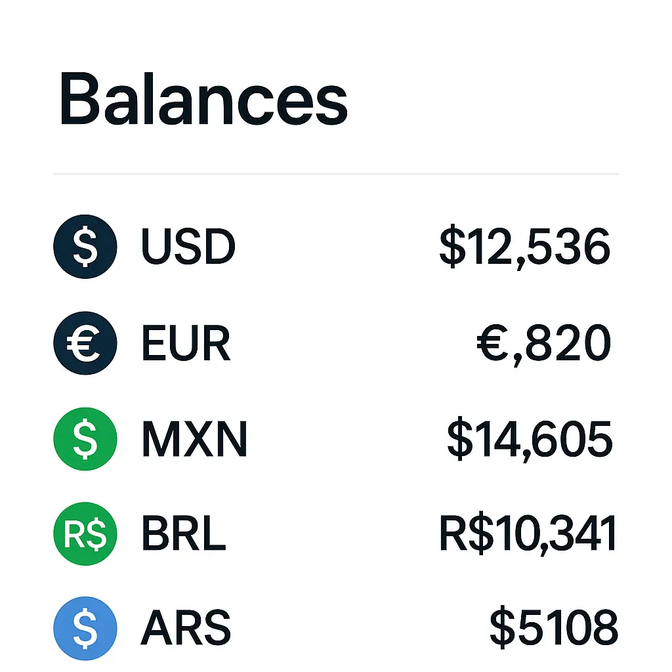
Task: Click the R$10,341 BRL balance amount
Action: tap(528, 534)
